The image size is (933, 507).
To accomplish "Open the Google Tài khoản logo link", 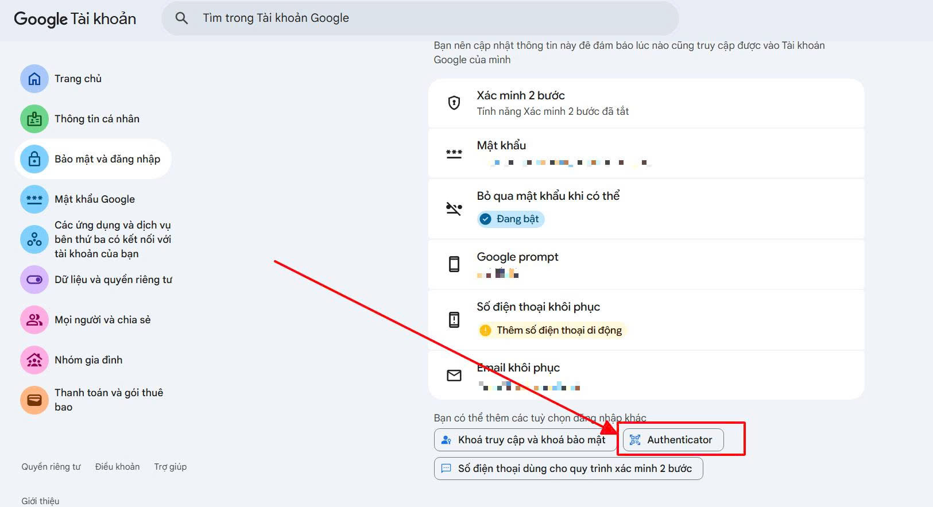I will (75, 19).
